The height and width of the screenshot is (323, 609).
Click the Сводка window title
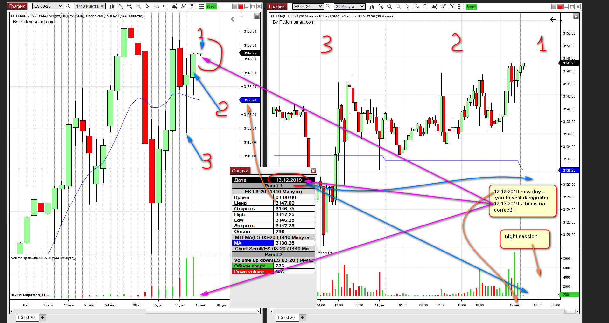240,171
